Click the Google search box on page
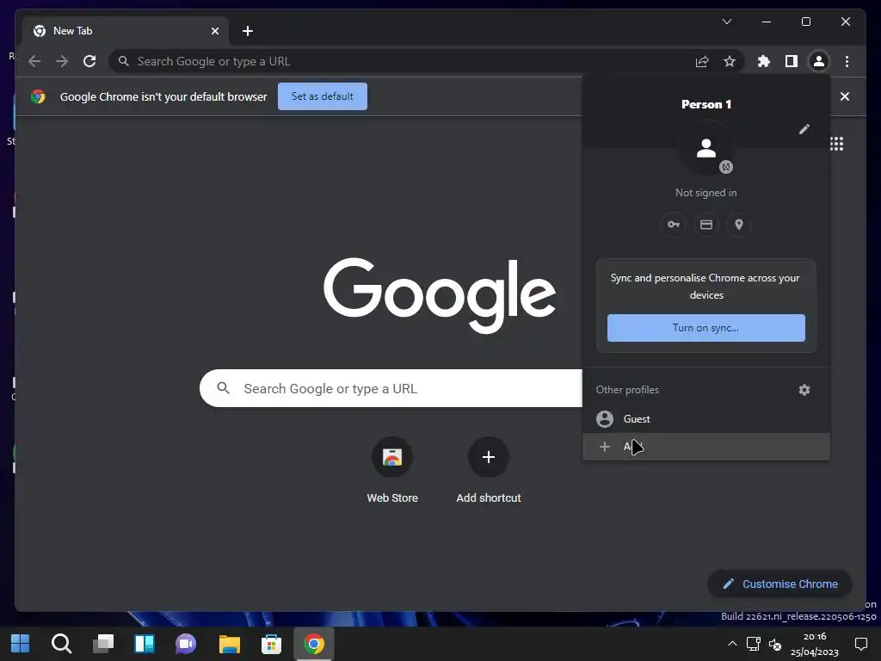Viewport: 881px width, 661px height. pos(391,388)
